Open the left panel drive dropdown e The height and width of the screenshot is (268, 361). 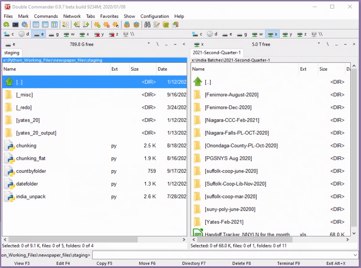pyautogui.click(x=11, y=44)
